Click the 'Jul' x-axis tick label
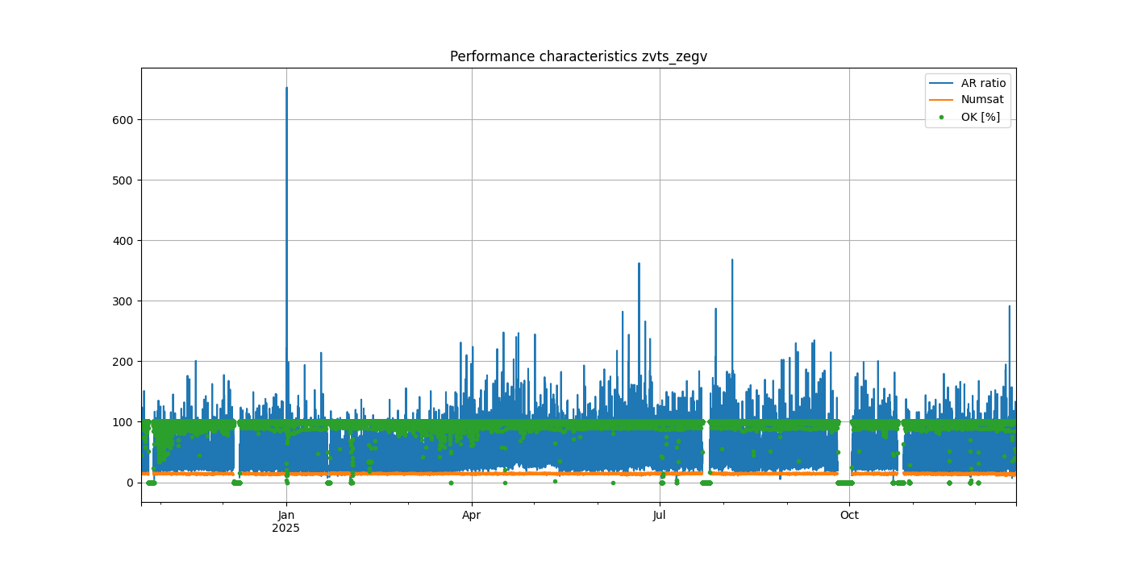The width and height of the screenshot is (1129, 564). 660,516
